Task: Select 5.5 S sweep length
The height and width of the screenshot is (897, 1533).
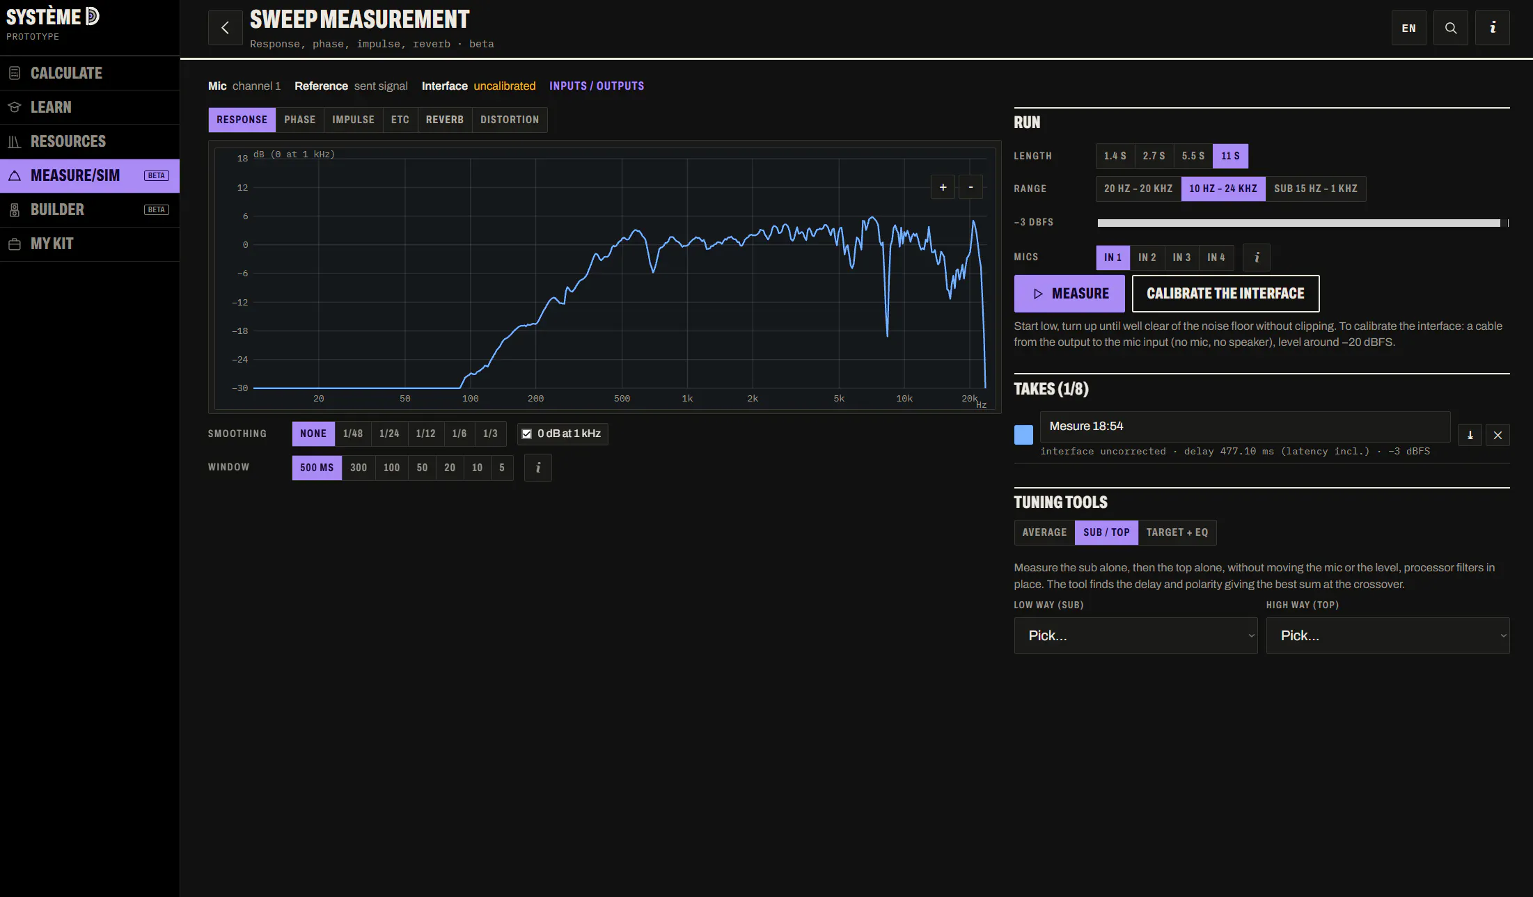Action: (x=1193, y=156)
